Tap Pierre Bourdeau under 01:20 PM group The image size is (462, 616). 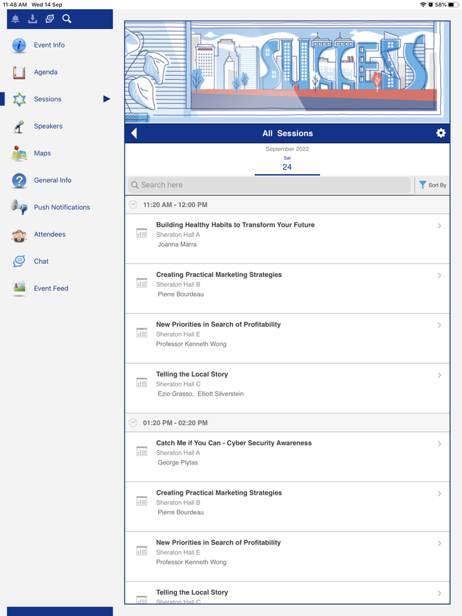coord(180,512)
